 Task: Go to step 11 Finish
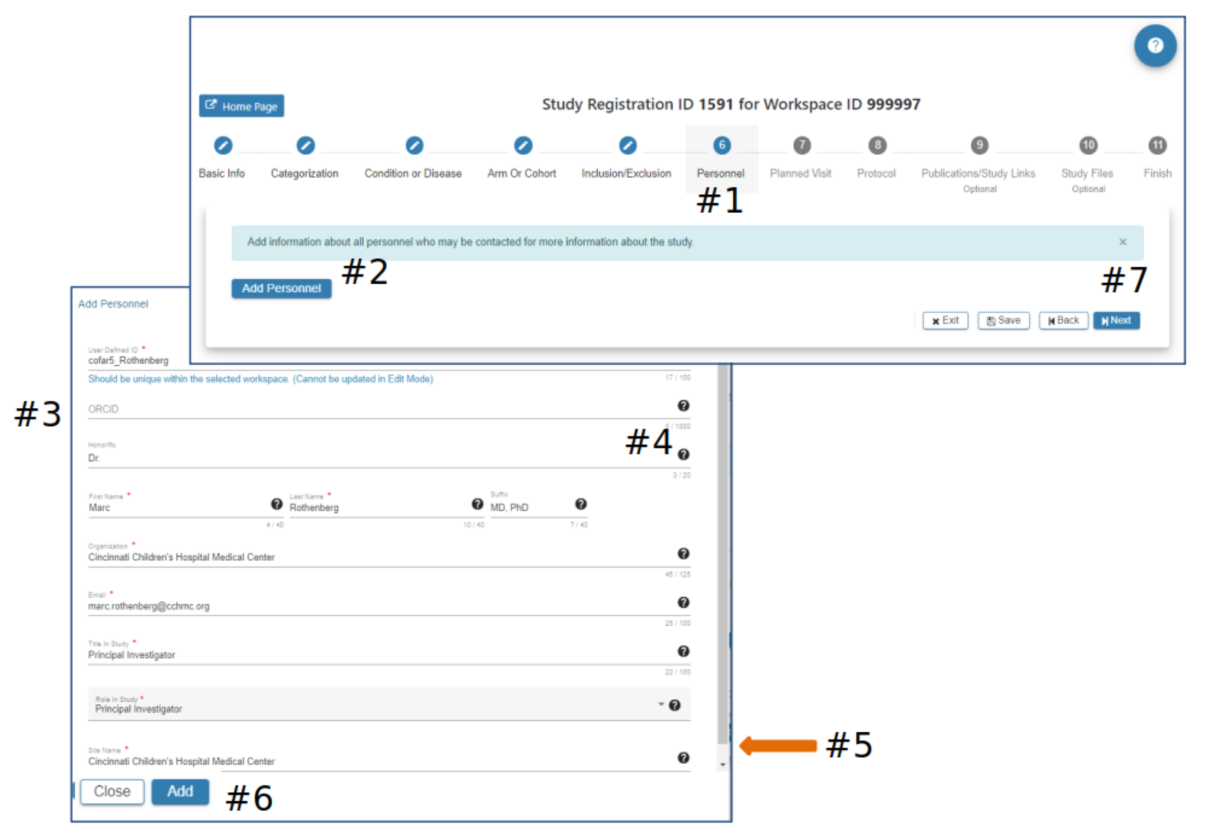coord(1157,146)
